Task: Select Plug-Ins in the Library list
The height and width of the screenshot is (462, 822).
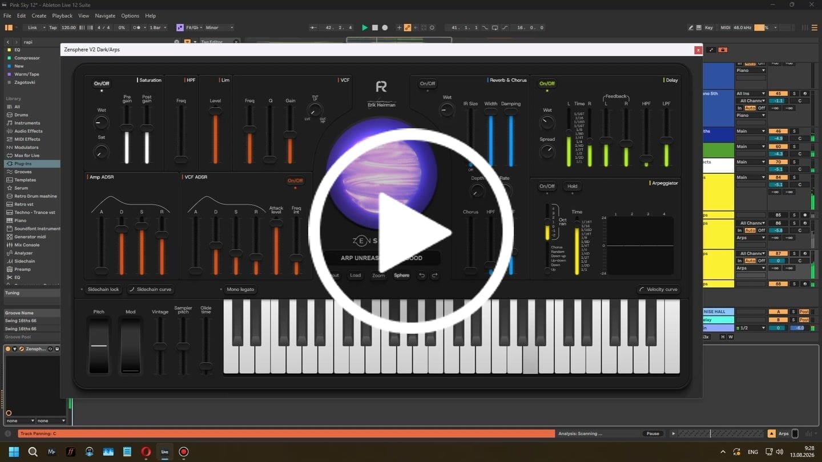Action: coord(31,164)
